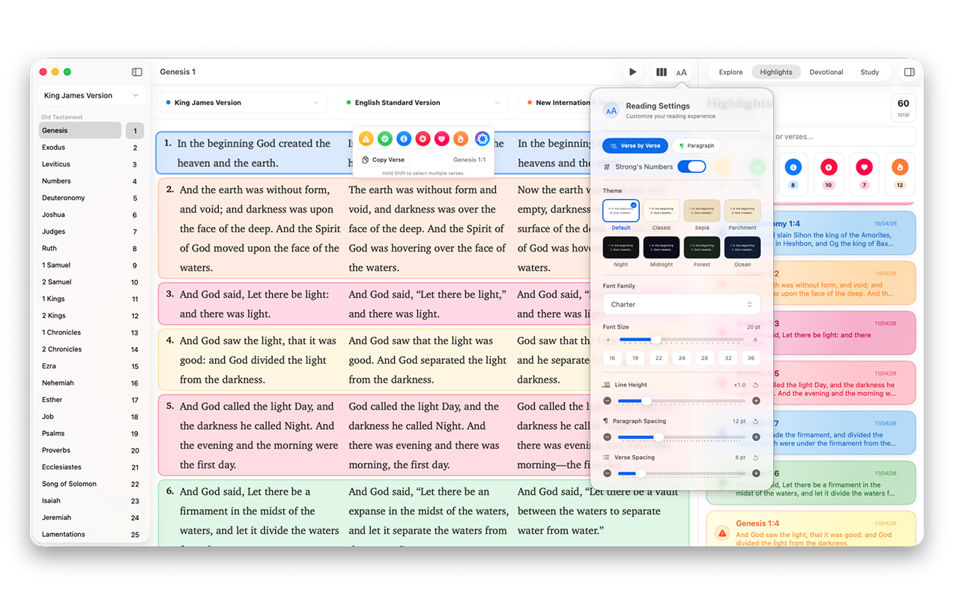Image resolution: width=959 pixels, height=599 pixels.
Task: Play audio narration of the chapter
Action: click(x=633, y=72)
